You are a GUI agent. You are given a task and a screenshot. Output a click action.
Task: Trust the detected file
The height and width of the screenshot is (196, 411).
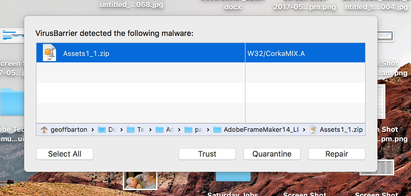coord(207,154)
